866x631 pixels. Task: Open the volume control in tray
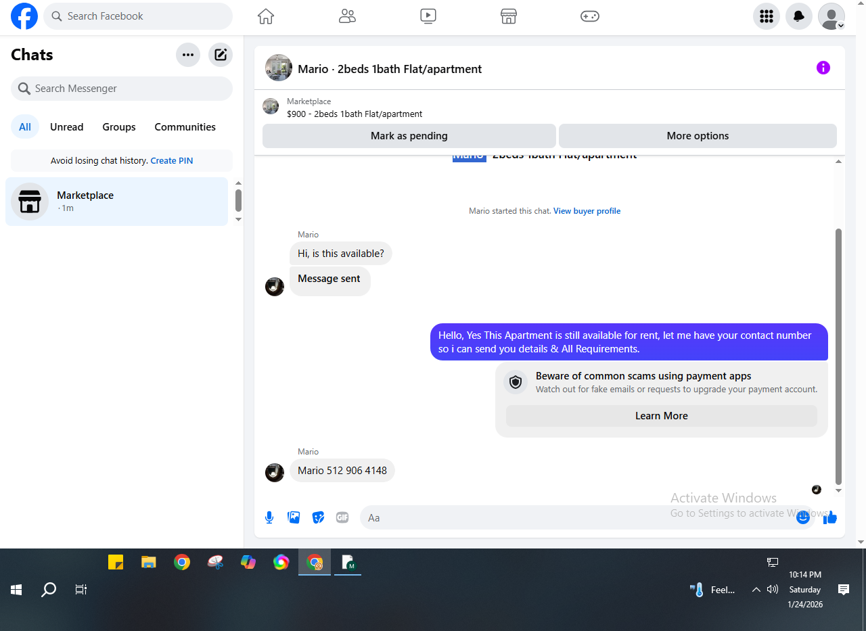coord(773,590)
